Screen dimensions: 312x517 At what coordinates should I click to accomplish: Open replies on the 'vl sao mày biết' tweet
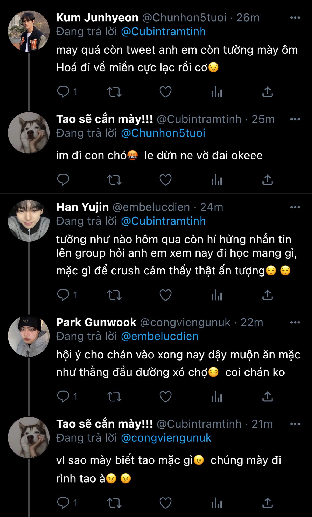63,503
